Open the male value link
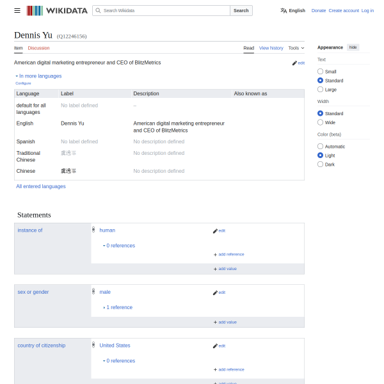 point(105,292)
